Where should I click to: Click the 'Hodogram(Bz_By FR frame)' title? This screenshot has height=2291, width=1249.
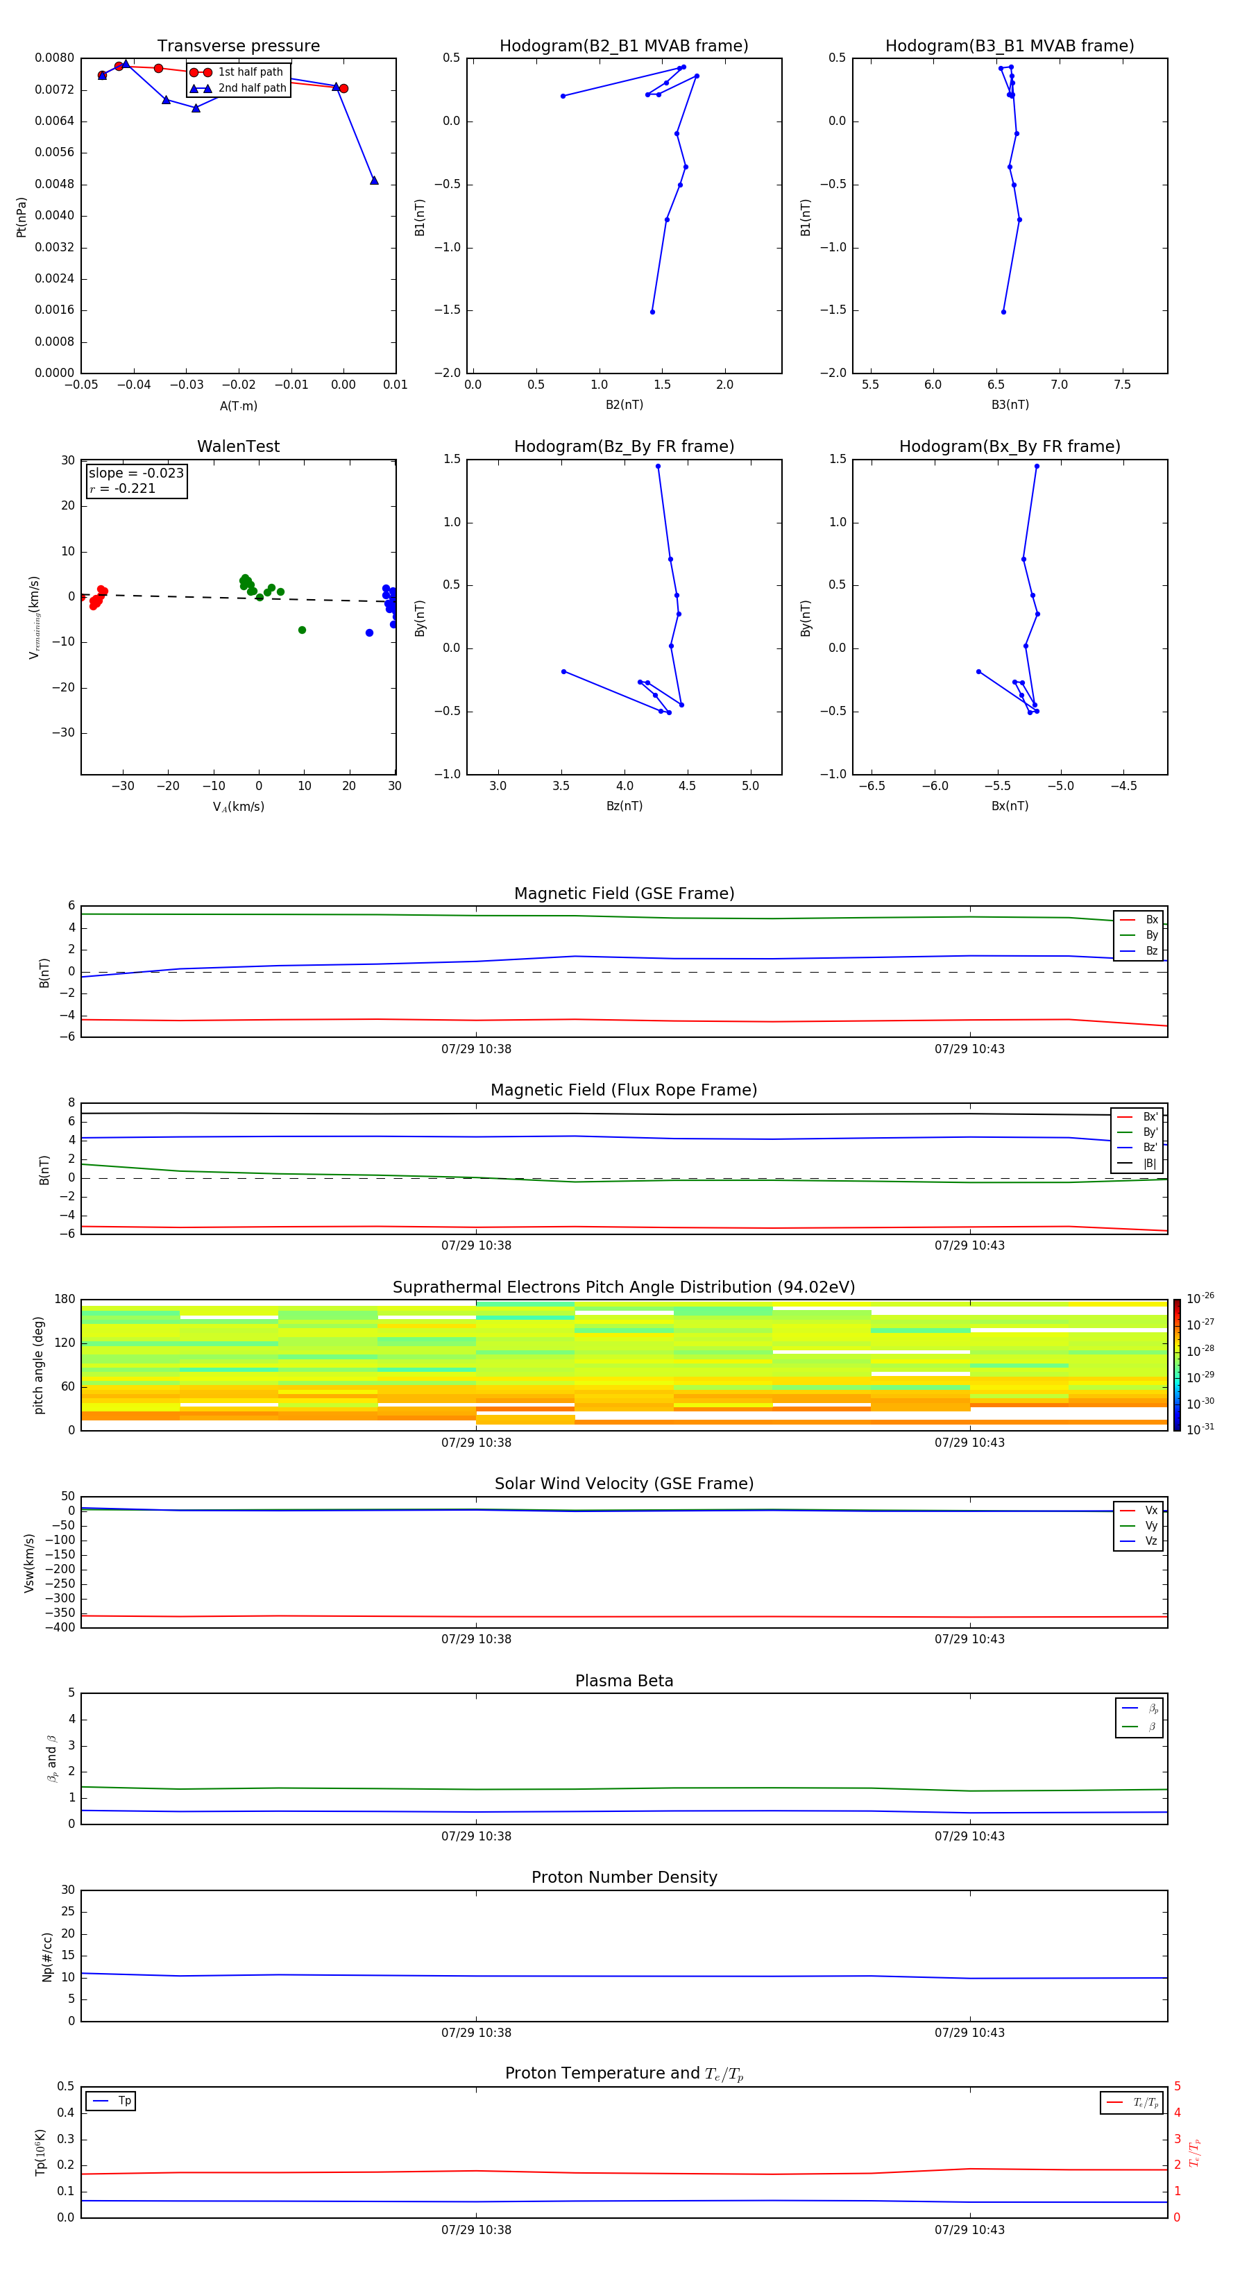[x=624, y=446]
